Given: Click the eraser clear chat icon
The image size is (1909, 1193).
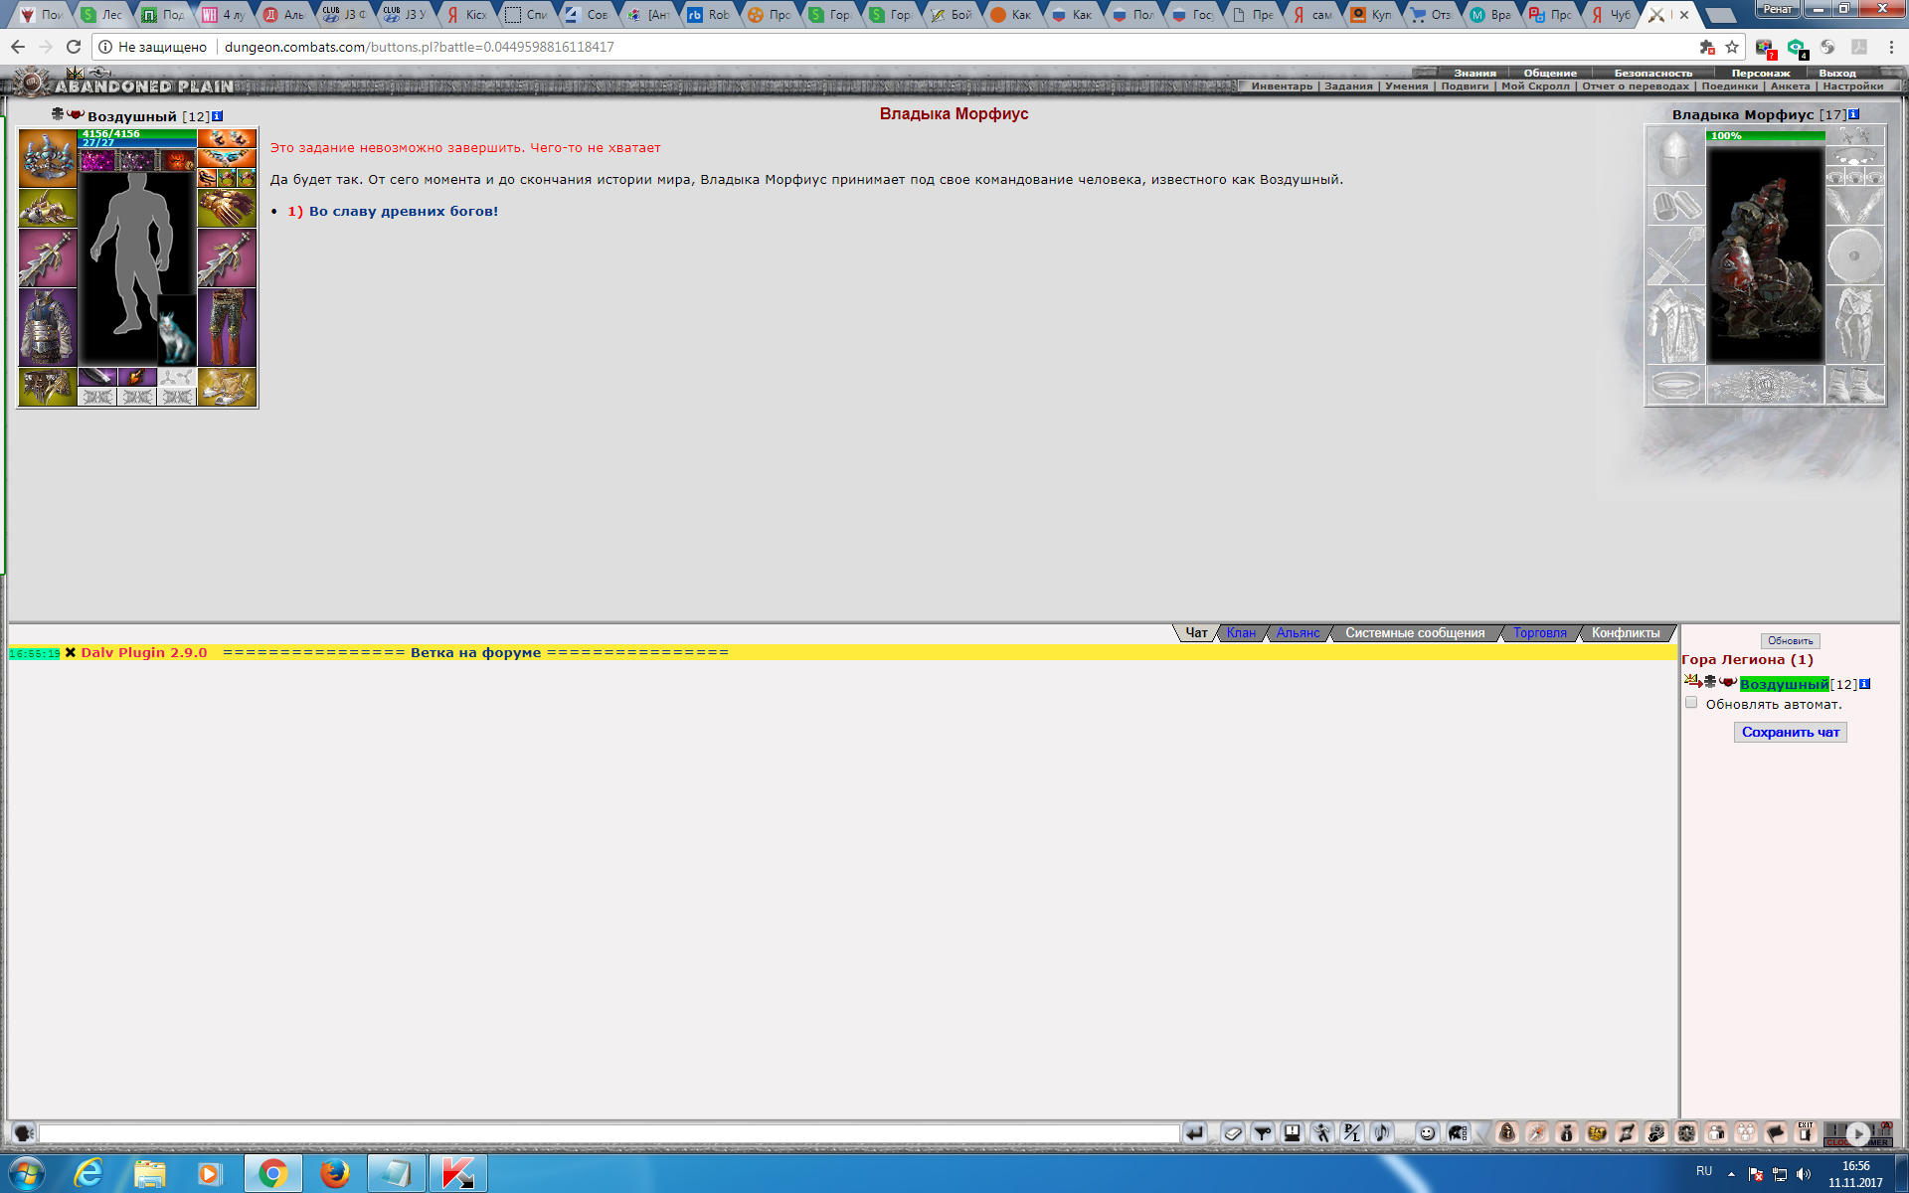Looking at the screenshot, I should (x=1233, y=1133).
